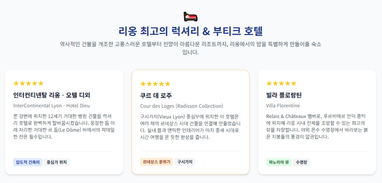Click the Villa Florentine subtitle text
Viewport: 382px width, 183px height.
283,106
